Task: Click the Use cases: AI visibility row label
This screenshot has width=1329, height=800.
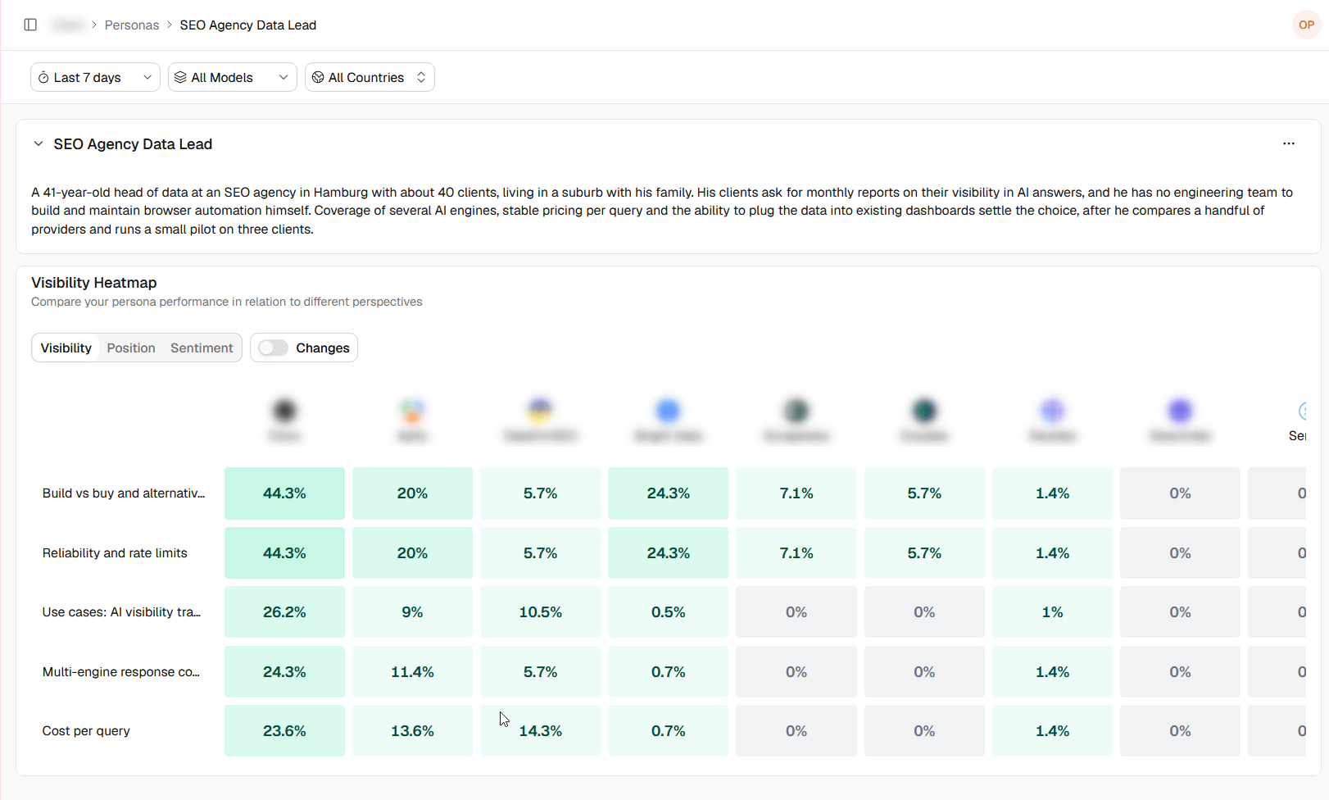Action: tap(121, 612)
